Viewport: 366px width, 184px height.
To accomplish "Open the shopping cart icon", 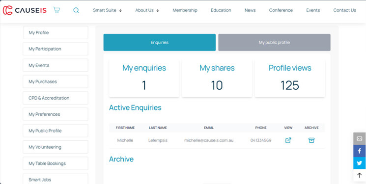I will point(56,10).
